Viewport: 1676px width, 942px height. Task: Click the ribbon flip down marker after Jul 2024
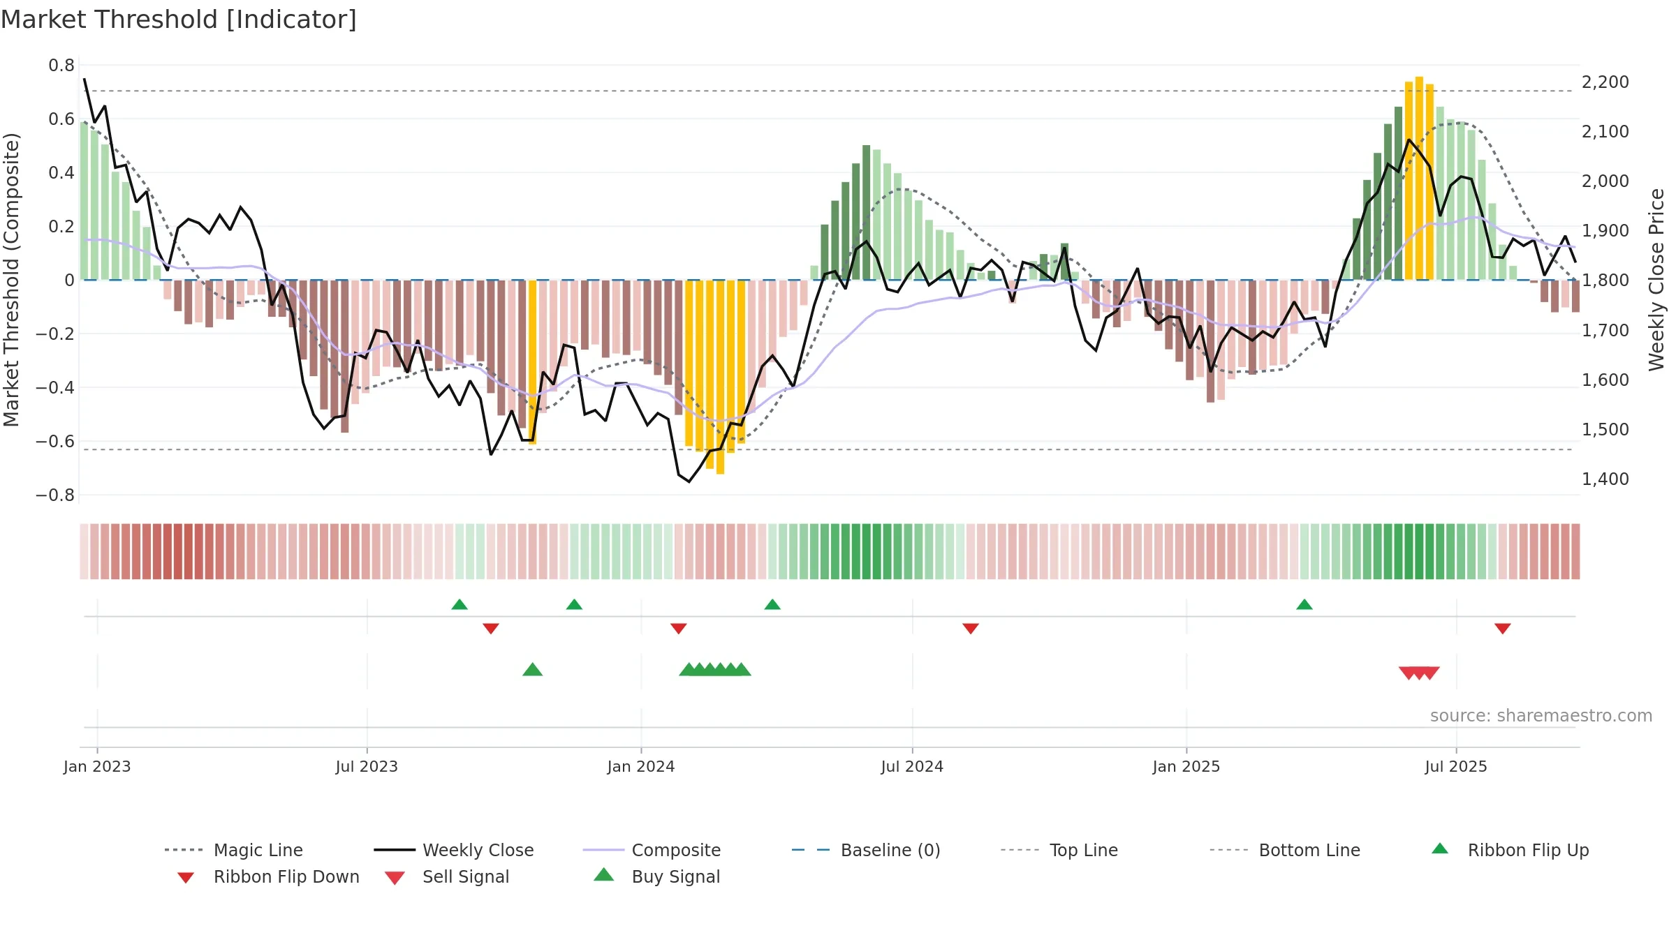point(971,629)
